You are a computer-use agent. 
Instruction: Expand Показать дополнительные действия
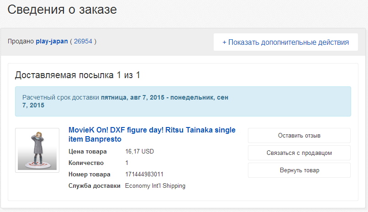[285, 42]
